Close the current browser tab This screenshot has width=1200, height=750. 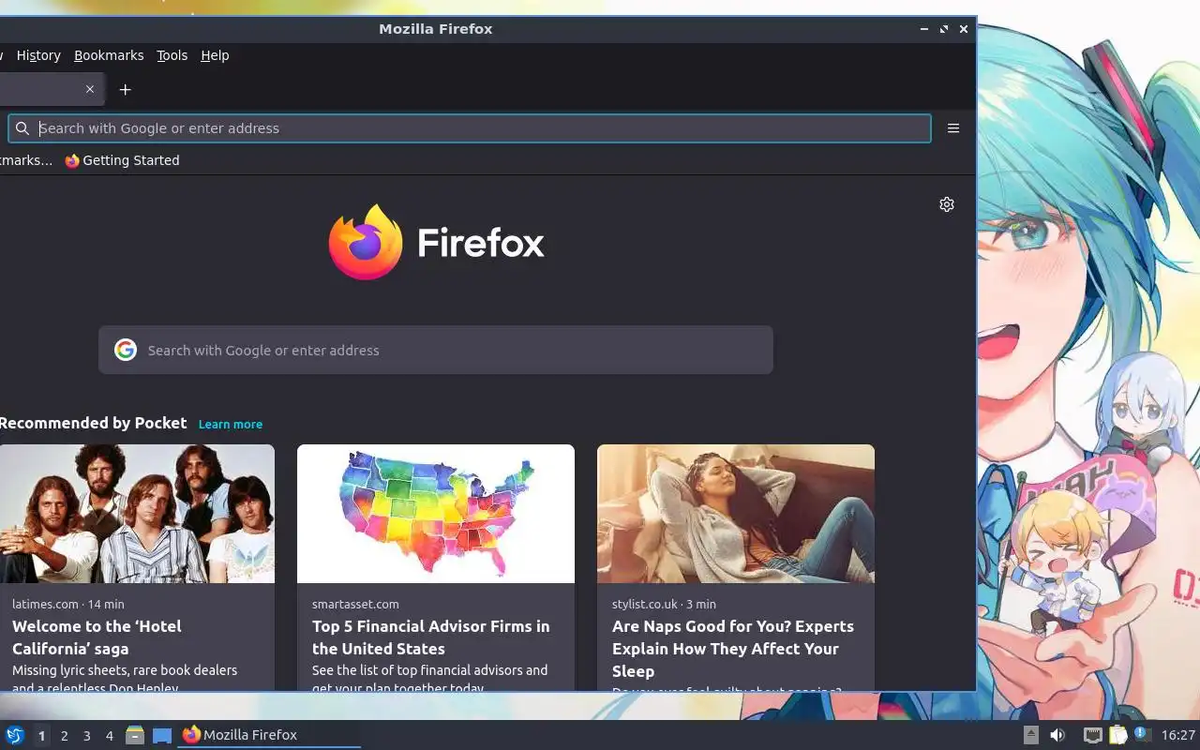pyautogui.click(x=90, y=89)
